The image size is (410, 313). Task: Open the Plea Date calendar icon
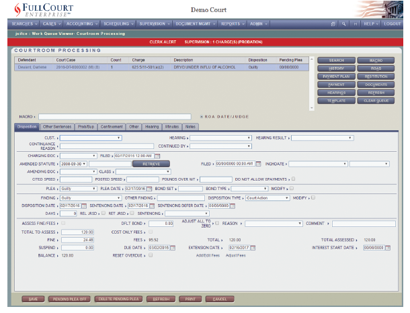pyautogui.click(x=149, y=189)
